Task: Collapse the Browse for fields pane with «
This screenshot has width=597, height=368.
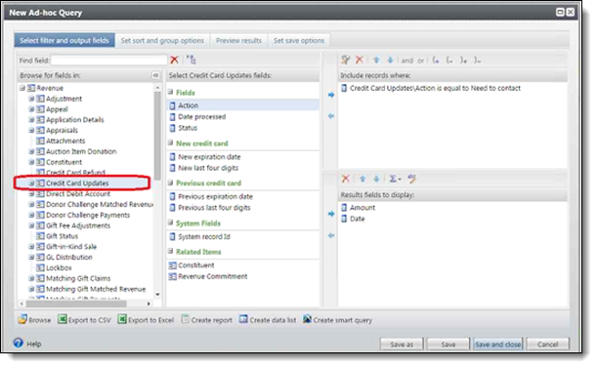Action: [155, 75]
